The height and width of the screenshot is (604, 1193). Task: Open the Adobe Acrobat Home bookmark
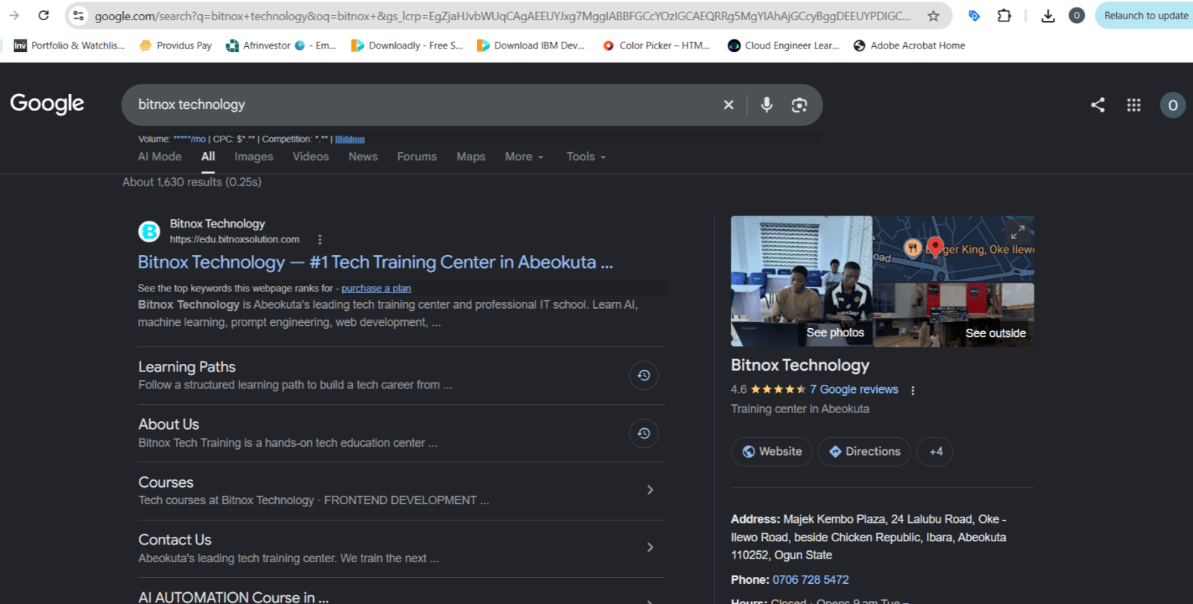pos(909,45)
